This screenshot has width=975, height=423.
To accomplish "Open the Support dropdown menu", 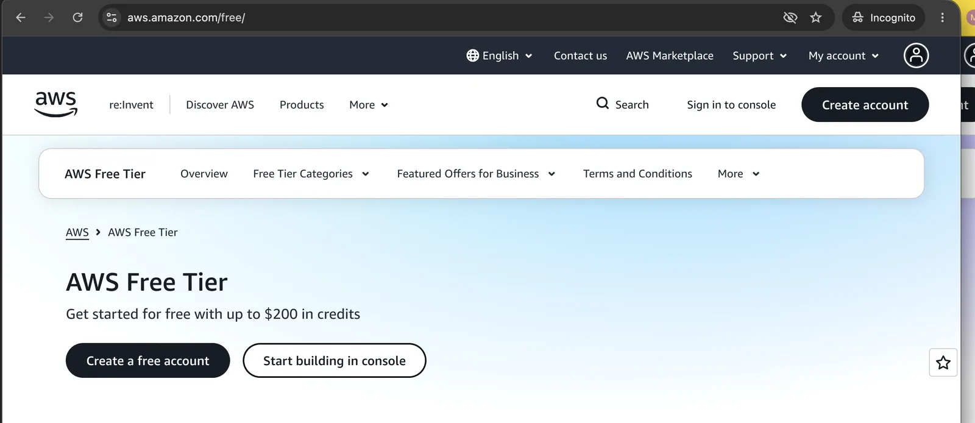I will click(x=760, y=55).
